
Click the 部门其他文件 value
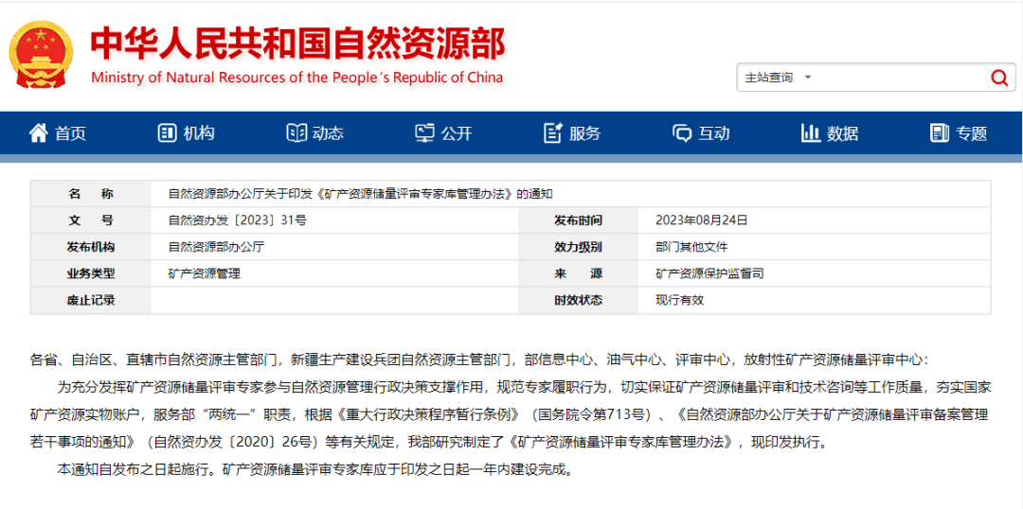click(691, 247)
